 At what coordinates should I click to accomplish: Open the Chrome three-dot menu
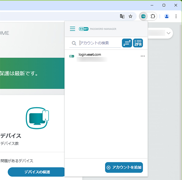click(x=176, y=16)
